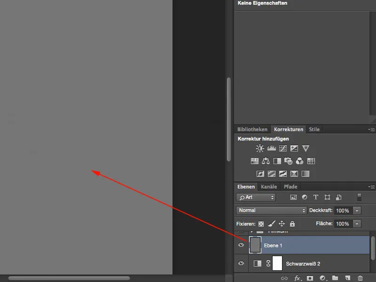Open the Fläche slider arrow
The image size is (376, 282).
(357, 224)
